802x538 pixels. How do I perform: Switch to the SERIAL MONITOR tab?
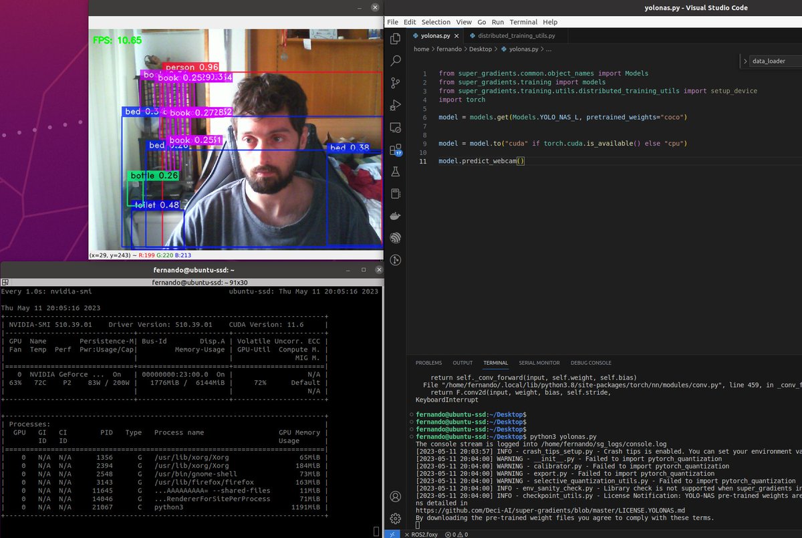(x=539, y=363)
